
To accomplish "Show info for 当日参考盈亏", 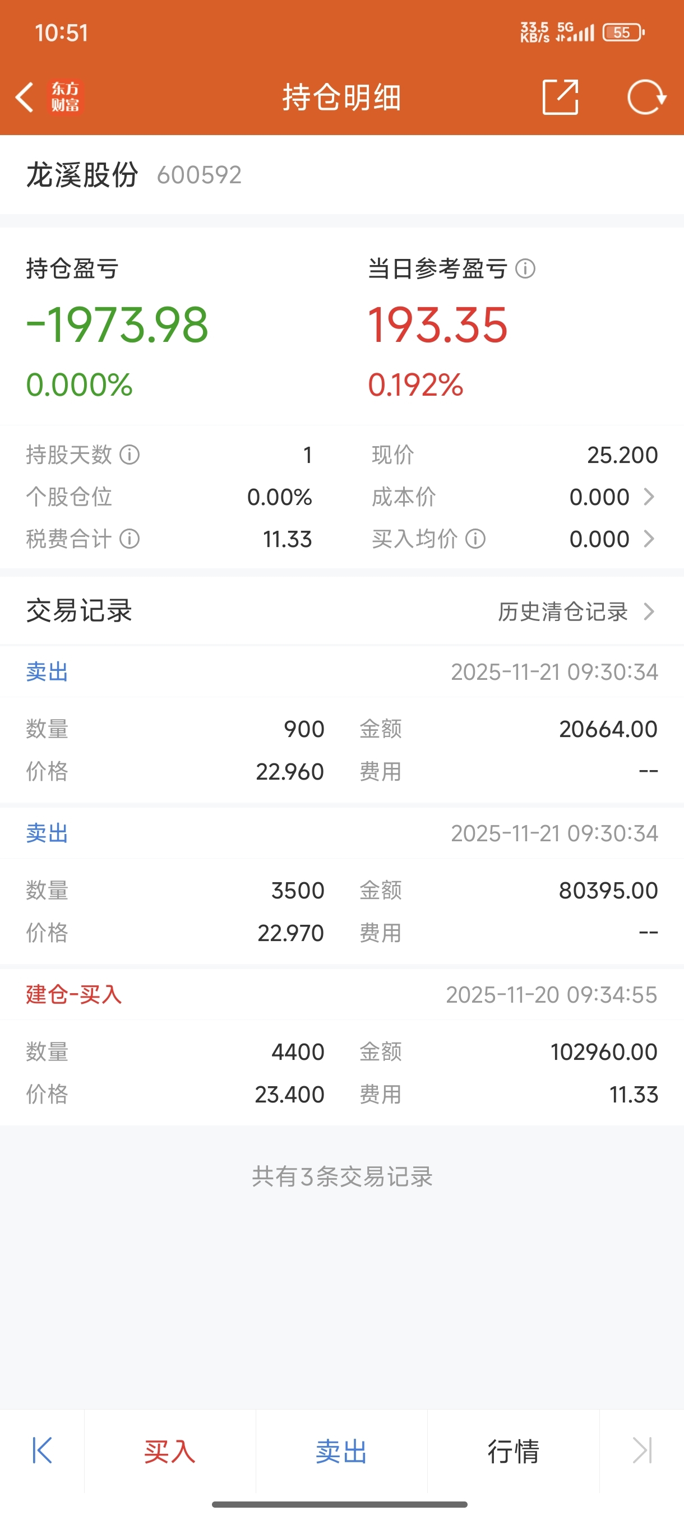I will pyautogui.click(x=525, y=269).
